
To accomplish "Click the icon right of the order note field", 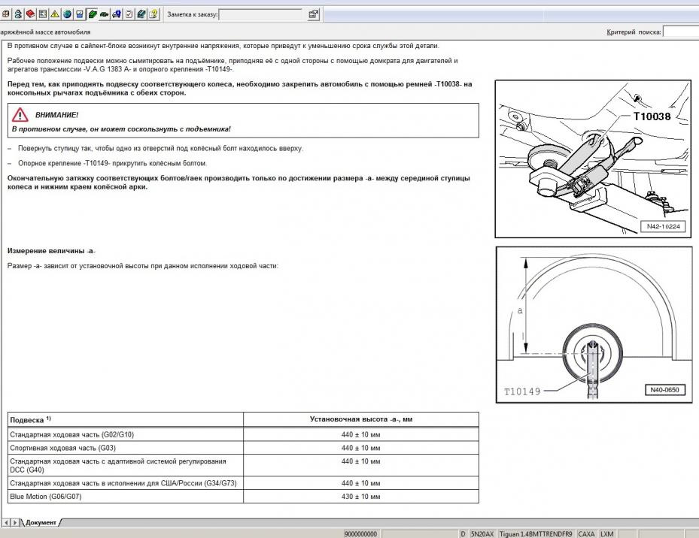I will click(x=313, y=14).
